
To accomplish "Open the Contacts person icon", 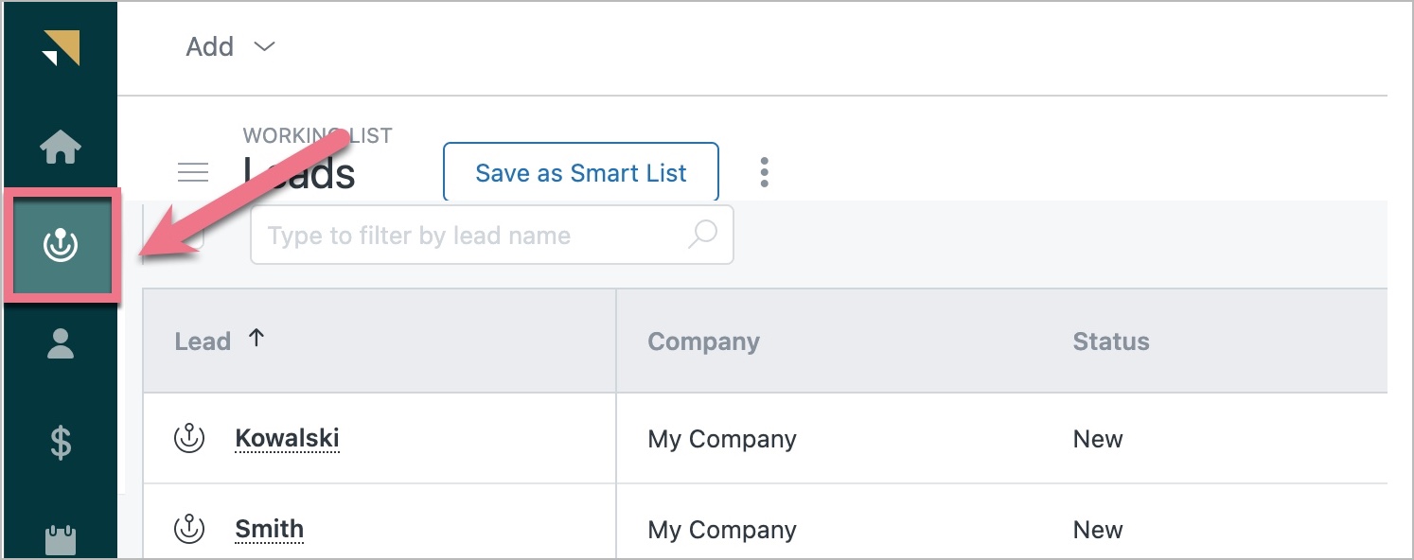I will click(61, 343).
